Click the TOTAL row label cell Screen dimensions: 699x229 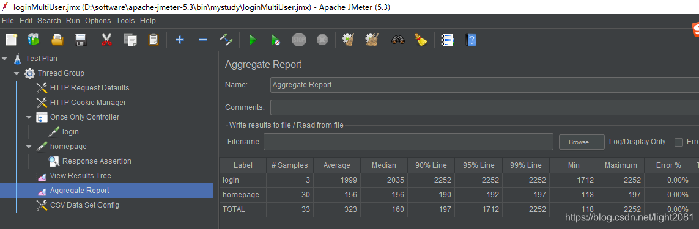pyautogui.click(x=243, y=209)
